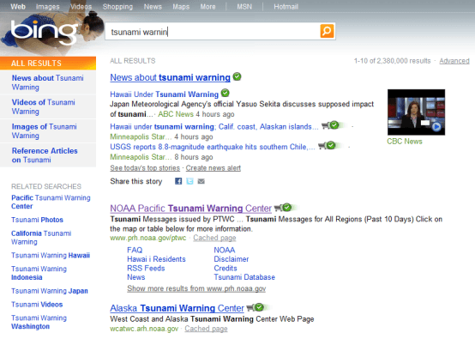
Task: Click the 1-10 of 2,380,000 results text
Action: click(393, 61)
